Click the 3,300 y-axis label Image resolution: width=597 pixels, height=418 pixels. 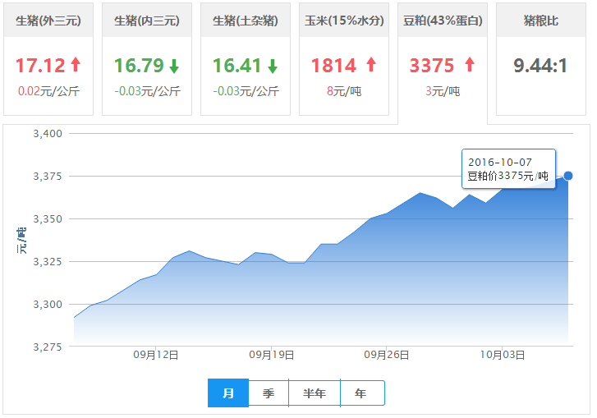point(48,305)
